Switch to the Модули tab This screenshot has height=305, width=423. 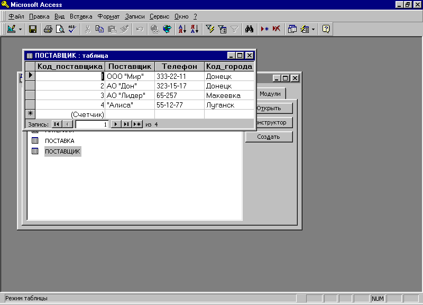pyautogui.click(x=270, y=94)
